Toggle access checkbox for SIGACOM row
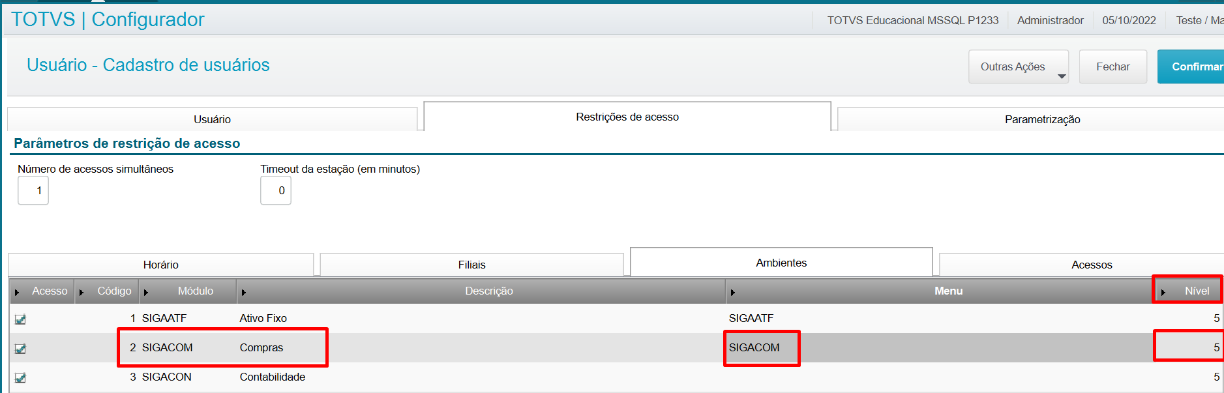Viewport: 1224px width, 393px height. pos(20,349)
